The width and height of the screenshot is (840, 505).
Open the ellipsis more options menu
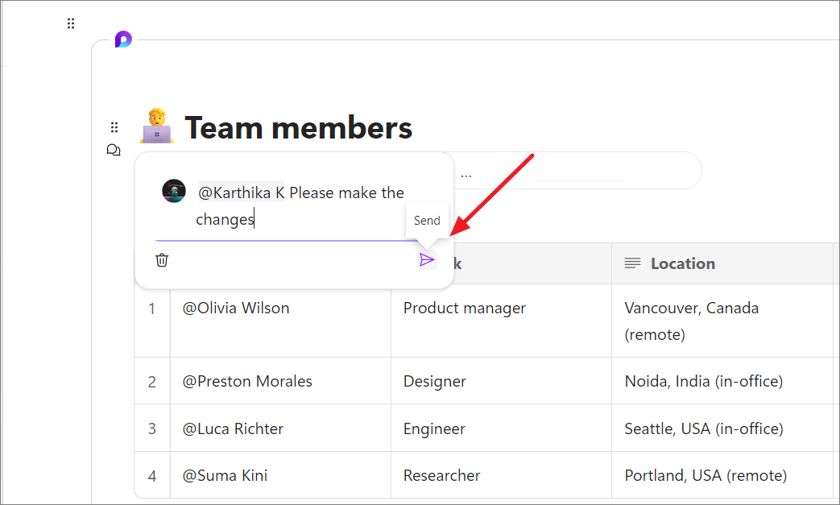(466, 173)
